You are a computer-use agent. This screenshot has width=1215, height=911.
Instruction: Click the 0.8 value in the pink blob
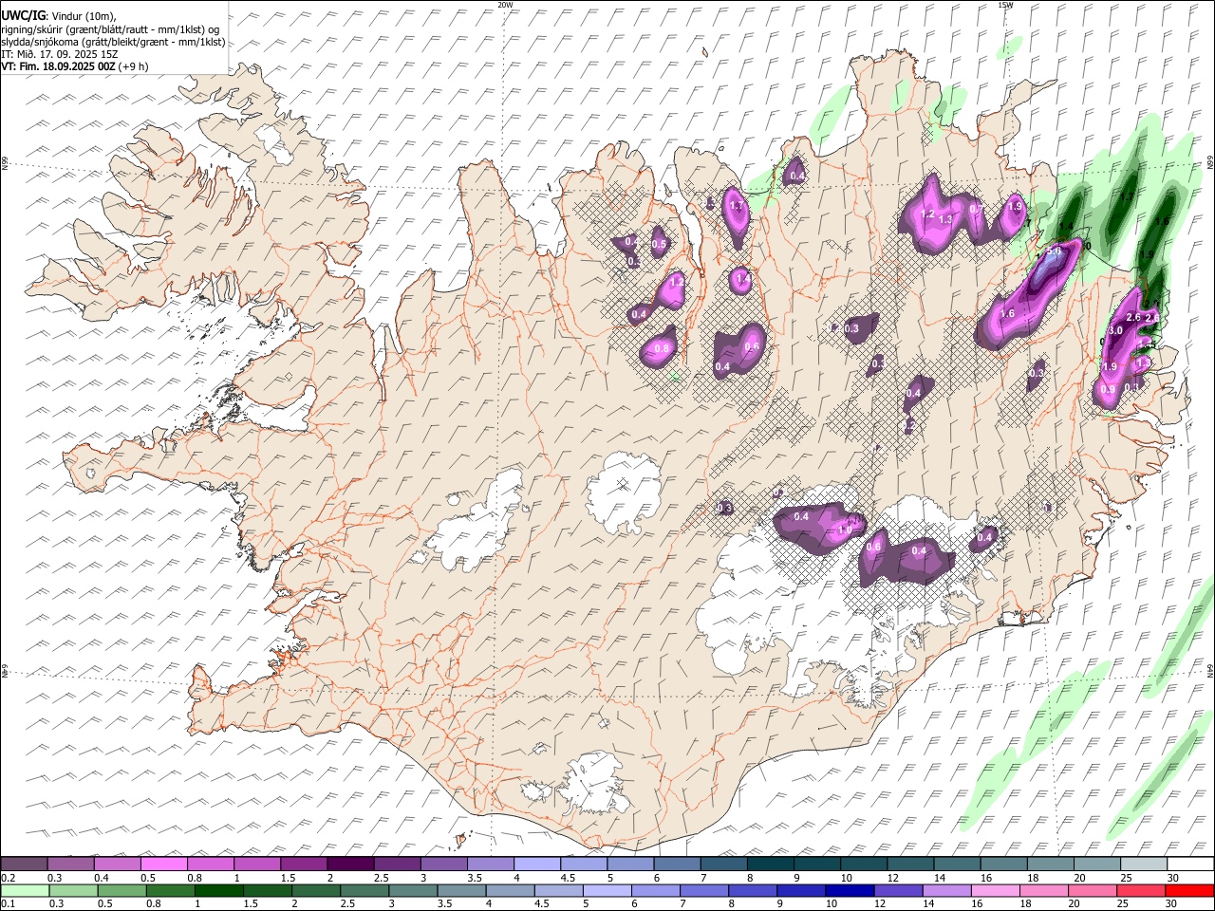pos(662,348)
